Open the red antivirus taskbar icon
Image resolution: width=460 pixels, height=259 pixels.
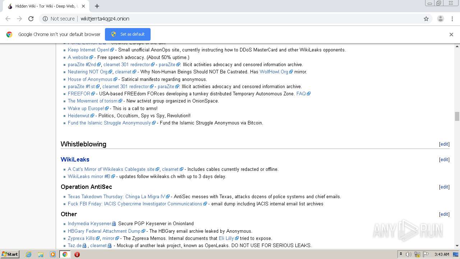click(77, 254)
